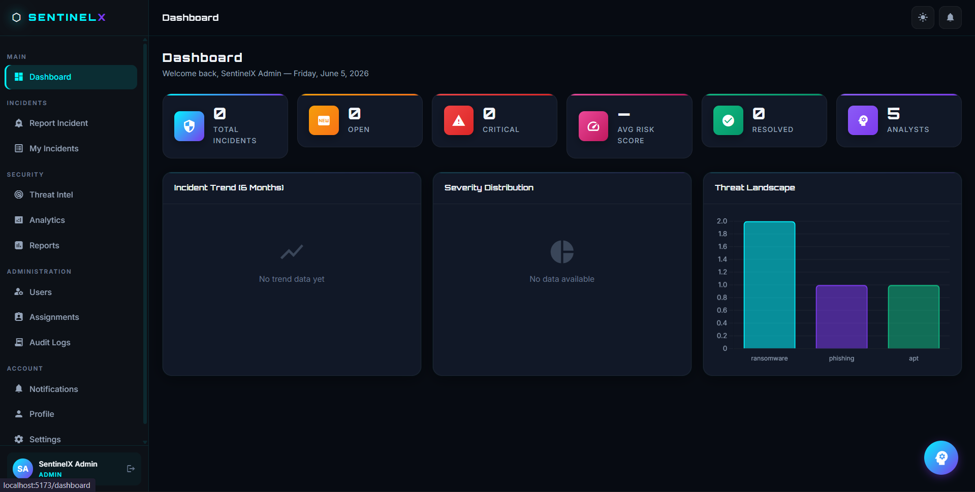975x492 pixels.
Task: Click the Users people icon
Action: [19, 291]
